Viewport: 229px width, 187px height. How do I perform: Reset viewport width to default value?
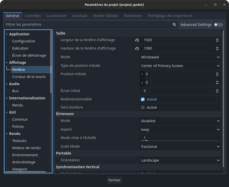click(137, 40)
